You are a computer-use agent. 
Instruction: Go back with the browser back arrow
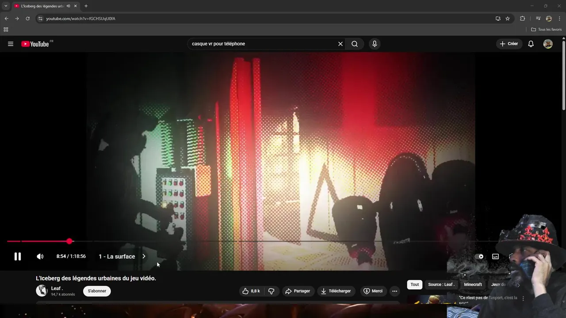(x=6, y=19)
